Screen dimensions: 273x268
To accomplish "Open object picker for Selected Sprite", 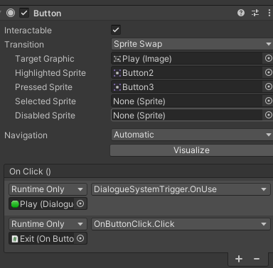I will click(268, 101).
